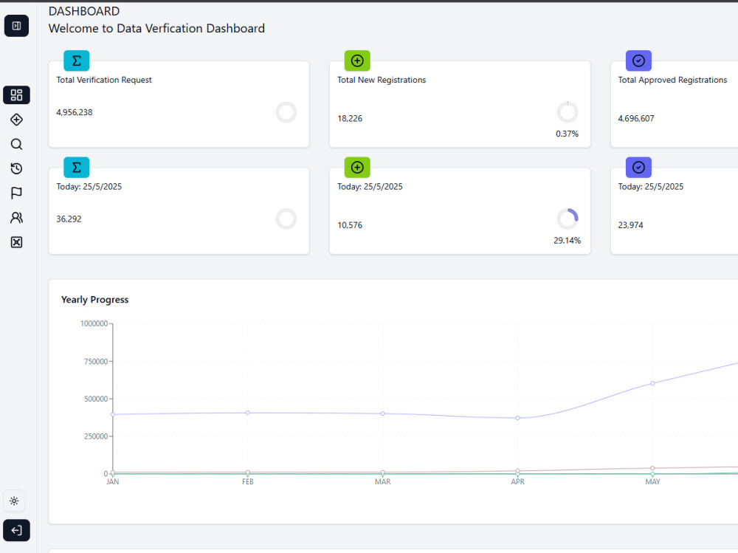Click the FEB data point on top line
Image resolution: width=738 pixels, height=553 pixels.
(247, 413)
